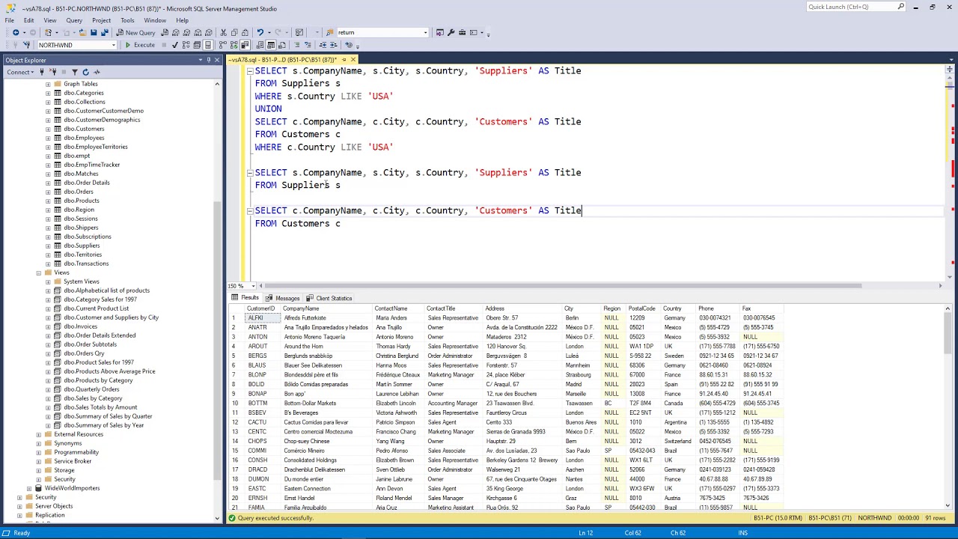Click the Navigate Backward arrow icon
The image size is (958, 539).
(16, 32)
